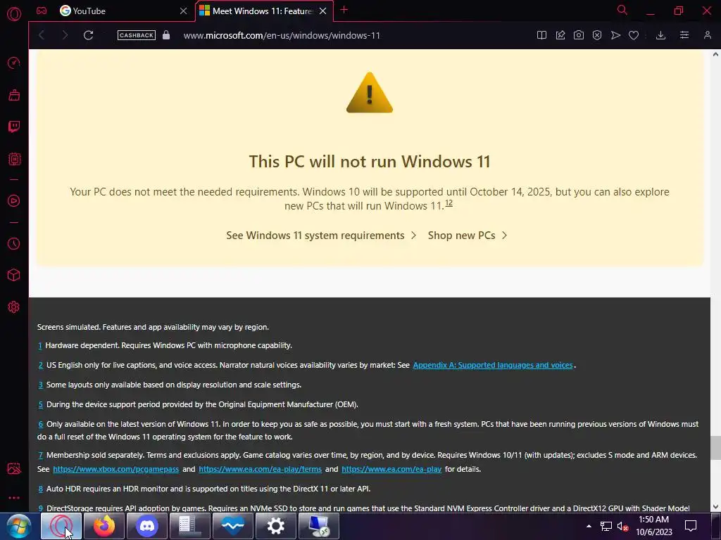Screen dimensions: 721x540
Task: Open the downloads panel
Action: click(660, 35)
